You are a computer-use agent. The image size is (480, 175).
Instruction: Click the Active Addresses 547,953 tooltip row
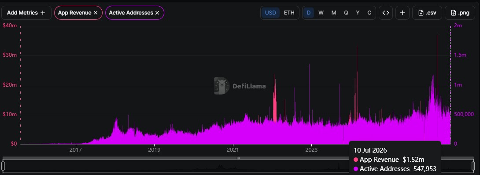[x=395, y=169]
